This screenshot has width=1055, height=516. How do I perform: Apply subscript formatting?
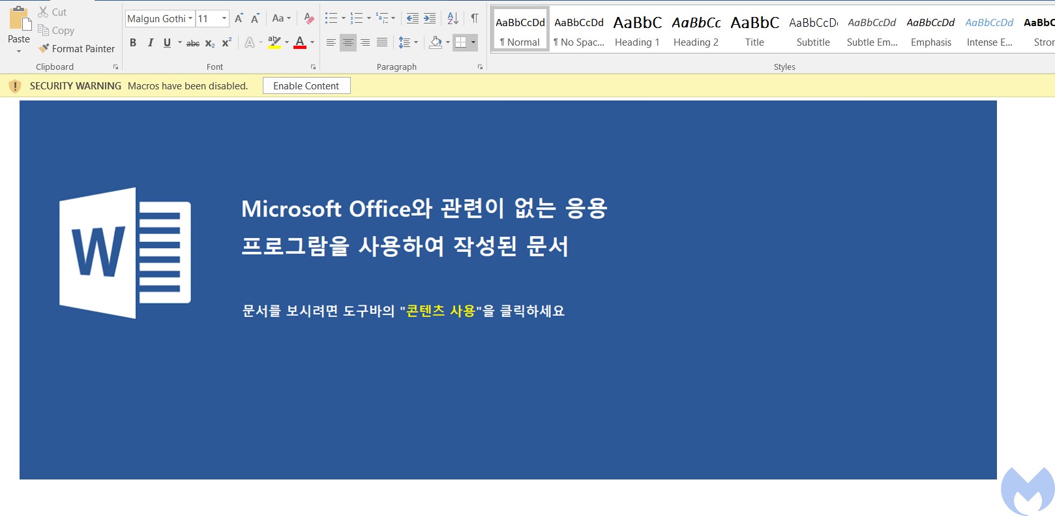tap(209, 43)
